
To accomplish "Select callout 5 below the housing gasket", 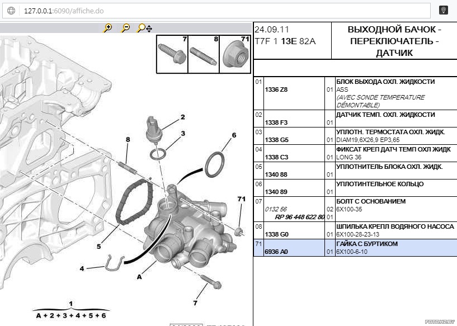I will click(x=99, y=247).
